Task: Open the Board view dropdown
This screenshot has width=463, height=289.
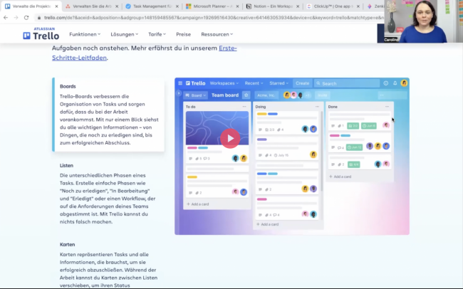Action: pyautogui.click(x=196, y=95)
